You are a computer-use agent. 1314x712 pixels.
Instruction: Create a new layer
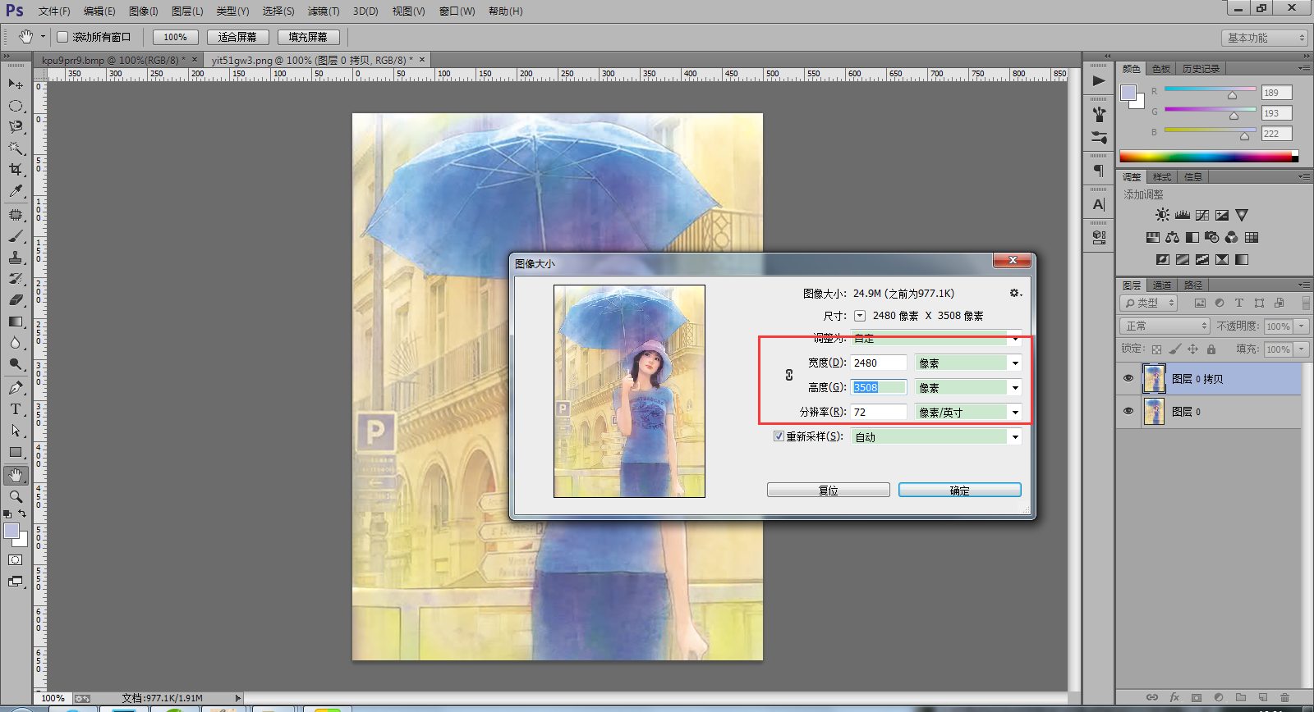coord(1263,697)
